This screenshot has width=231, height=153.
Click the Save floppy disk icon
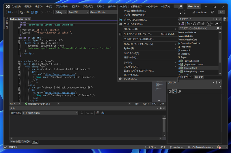click(x=32, y=12)
